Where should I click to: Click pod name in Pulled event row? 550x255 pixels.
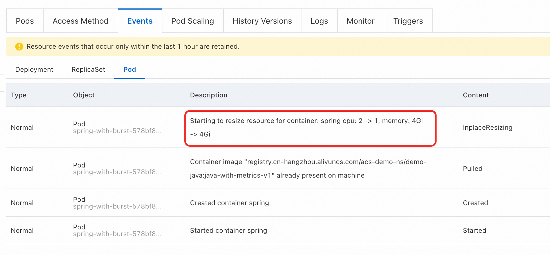(x=117, y=172)
